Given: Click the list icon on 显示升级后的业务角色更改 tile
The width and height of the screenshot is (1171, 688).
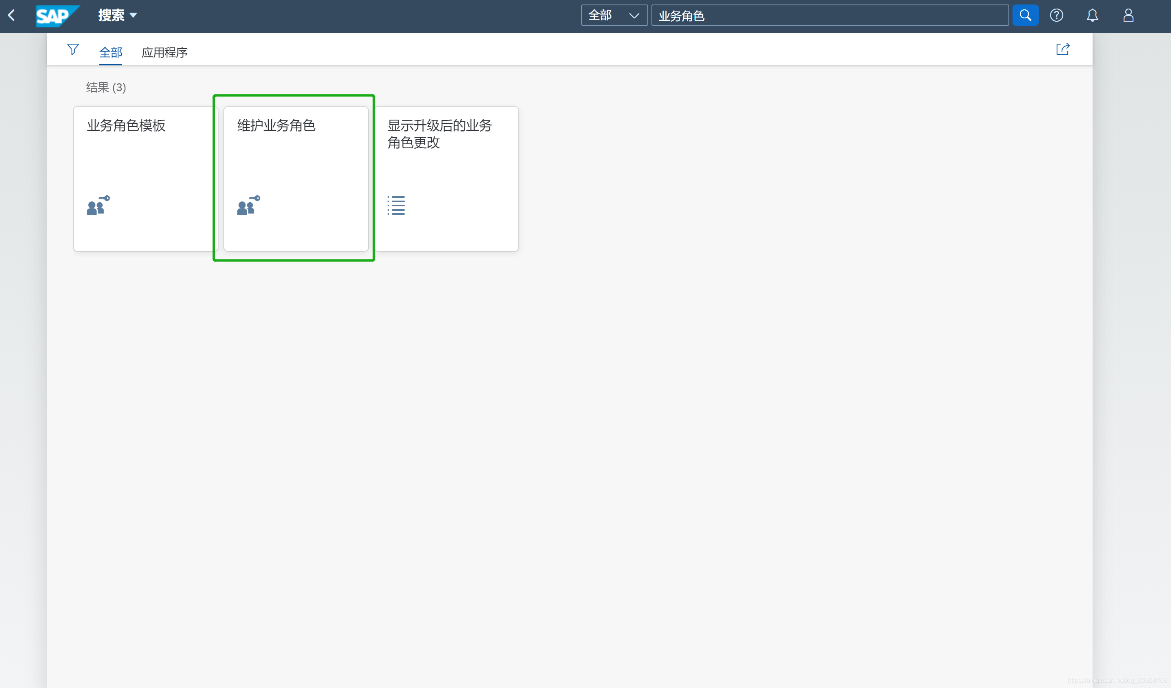Looking at the screenshot, I should pos(396,205).
